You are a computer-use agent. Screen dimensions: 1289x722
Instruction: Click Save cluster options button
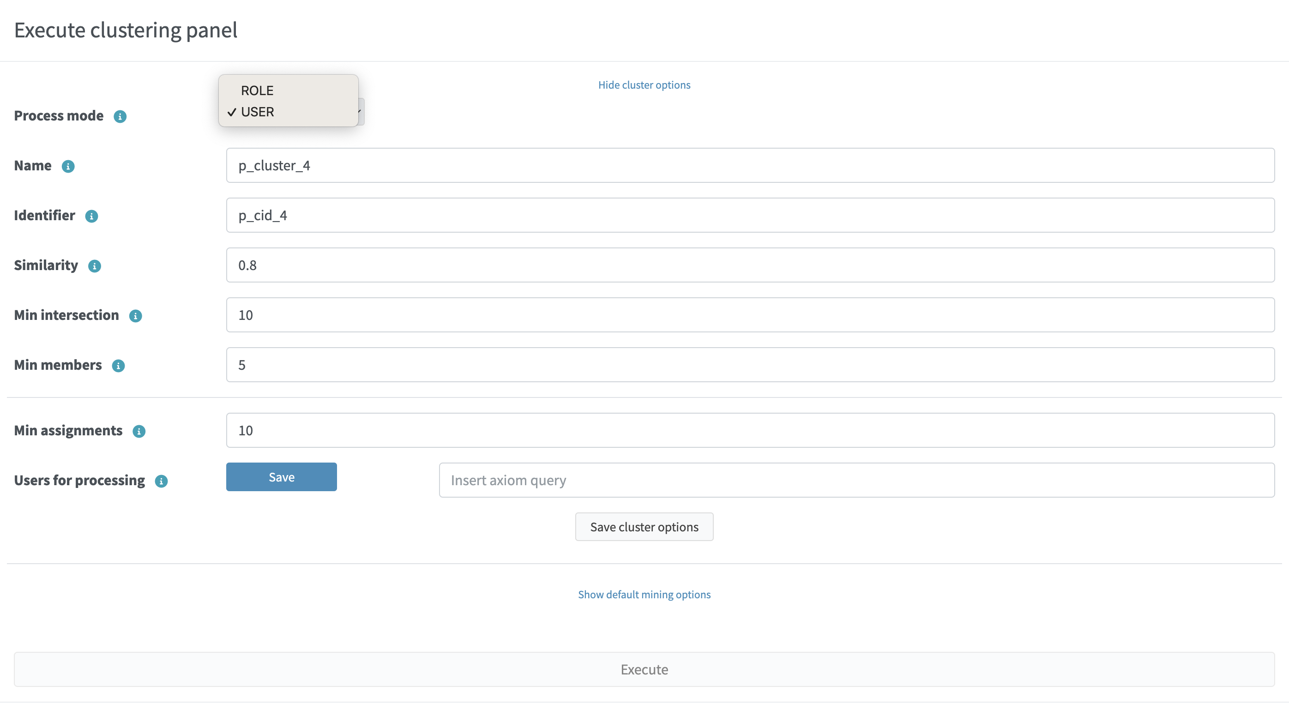click(x=644, y=527)
